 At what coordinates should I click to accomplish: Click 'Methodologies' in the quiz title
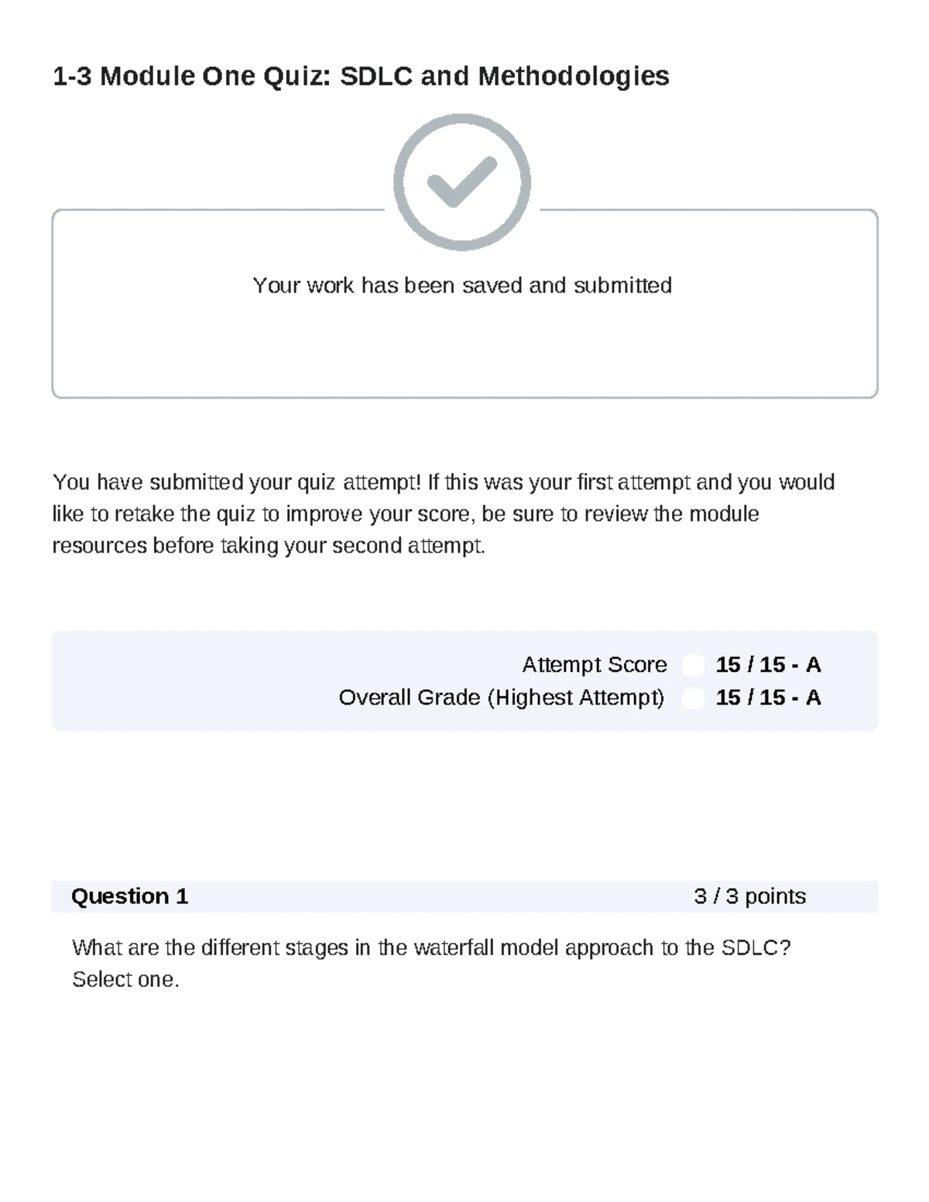point(574,76)
